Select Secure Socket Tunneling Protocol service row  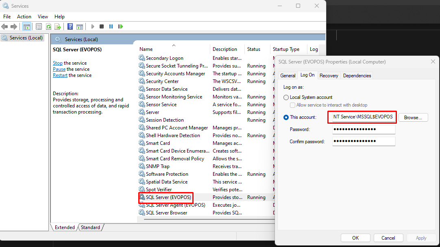206,66
